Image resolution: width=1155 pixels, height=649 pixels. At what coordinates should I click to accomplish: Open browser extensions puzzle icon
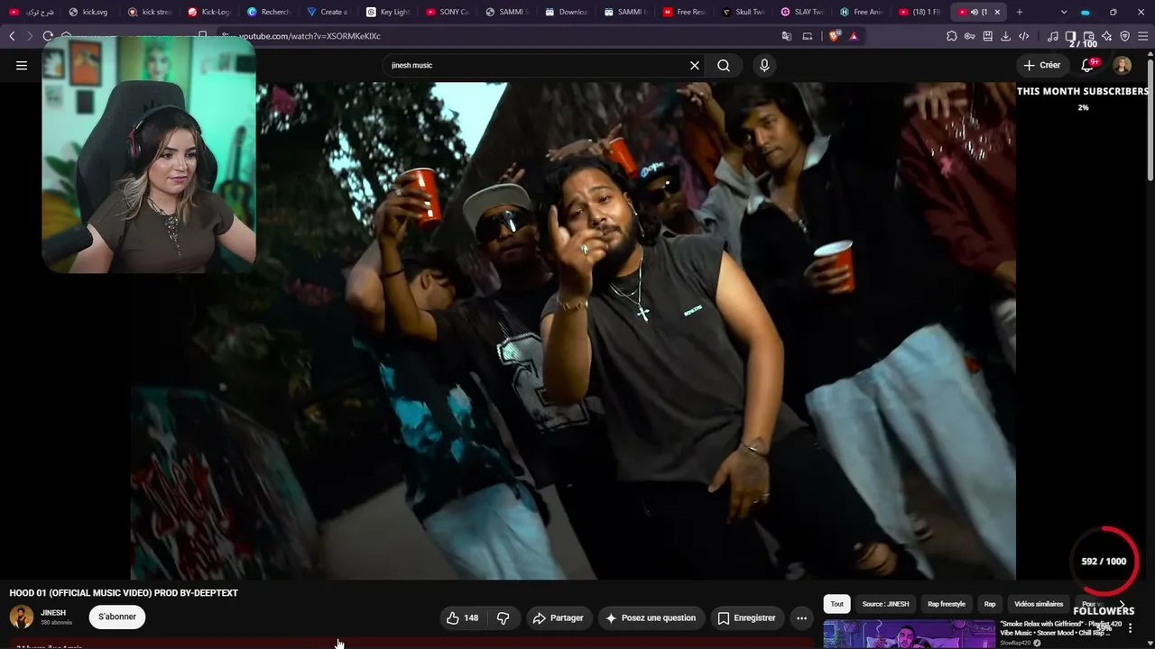[x=952, y=36]
